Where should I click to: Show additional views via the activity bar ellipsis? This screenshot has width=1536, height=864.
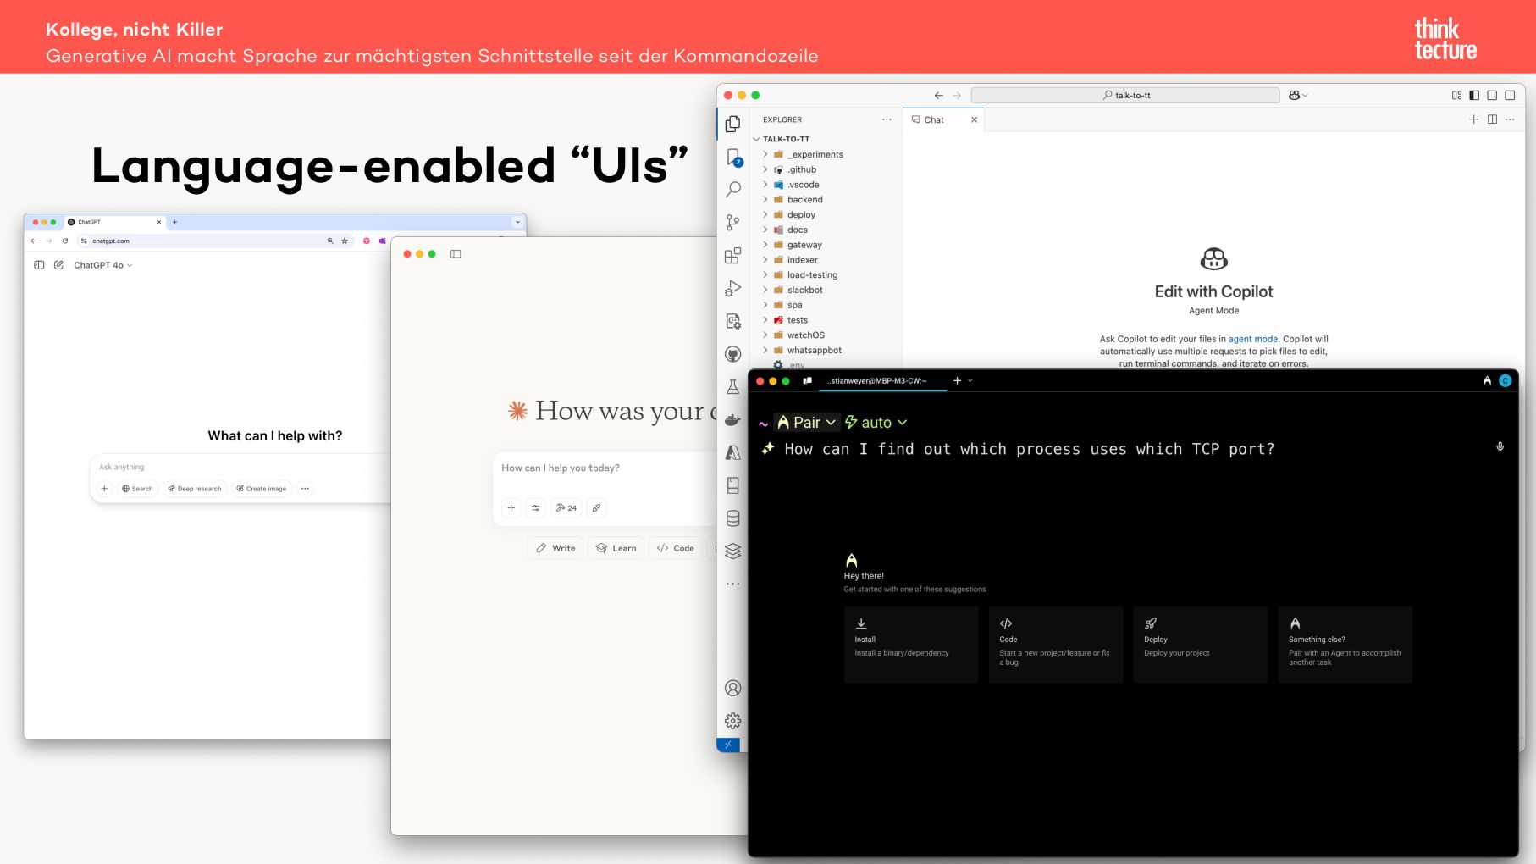click(x=733, y=584)
